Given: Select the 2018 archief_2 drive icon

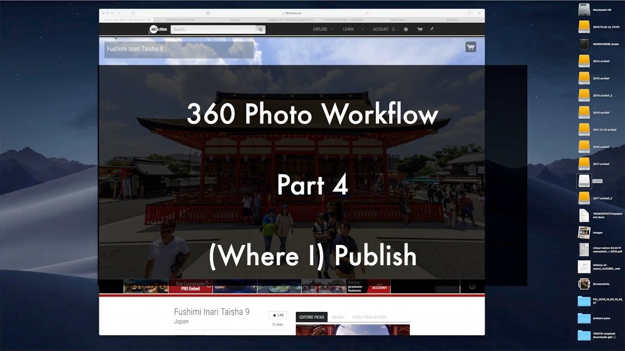Looking at the screenshot, I should click(x=584, y=95).
